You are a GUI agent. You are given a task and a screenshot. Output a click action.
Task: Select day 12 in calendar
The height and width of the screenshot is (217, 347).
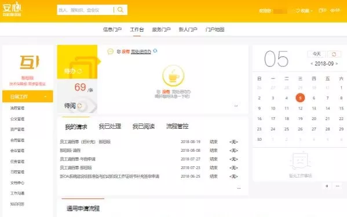[x=300, y=108]
